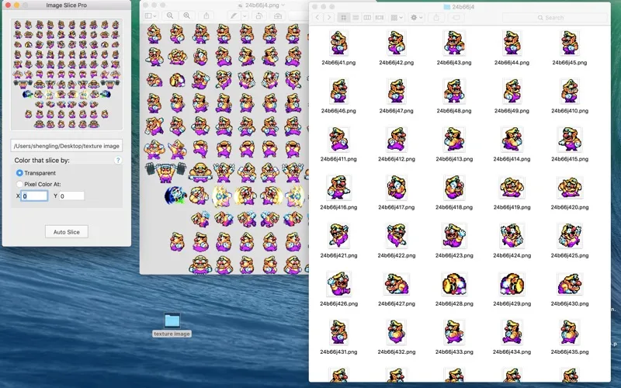
Task: Click the X coordinate input field
Action: point(35,196)
